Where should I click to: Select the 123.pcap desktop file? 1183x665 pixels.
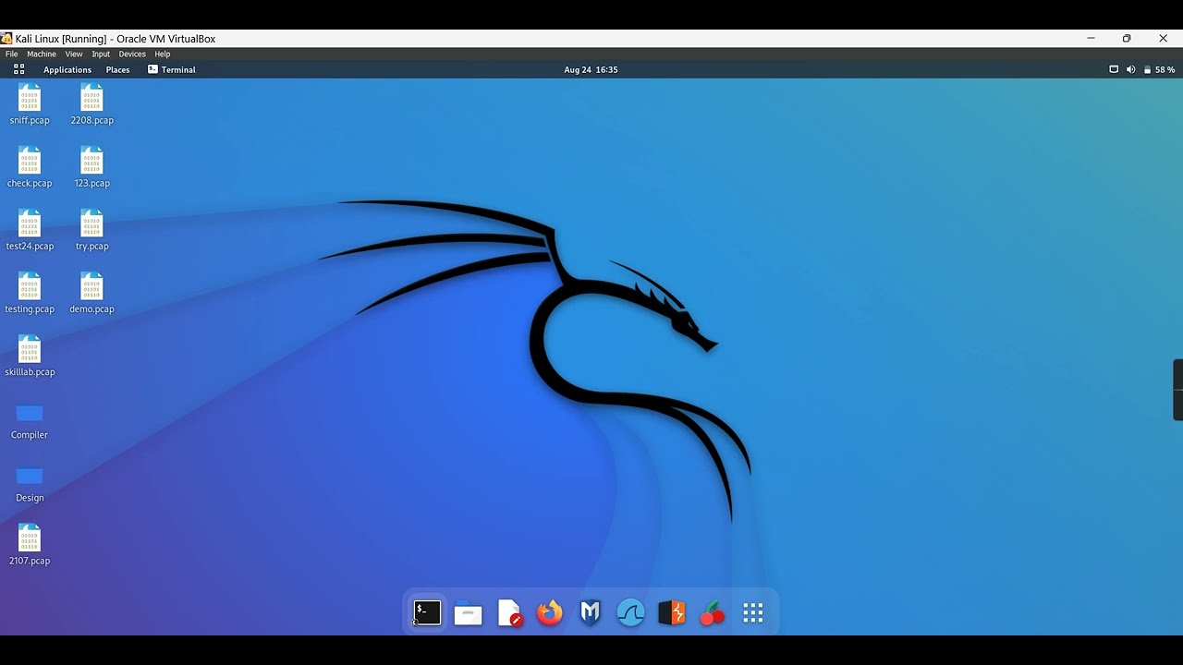click(91, 167)
